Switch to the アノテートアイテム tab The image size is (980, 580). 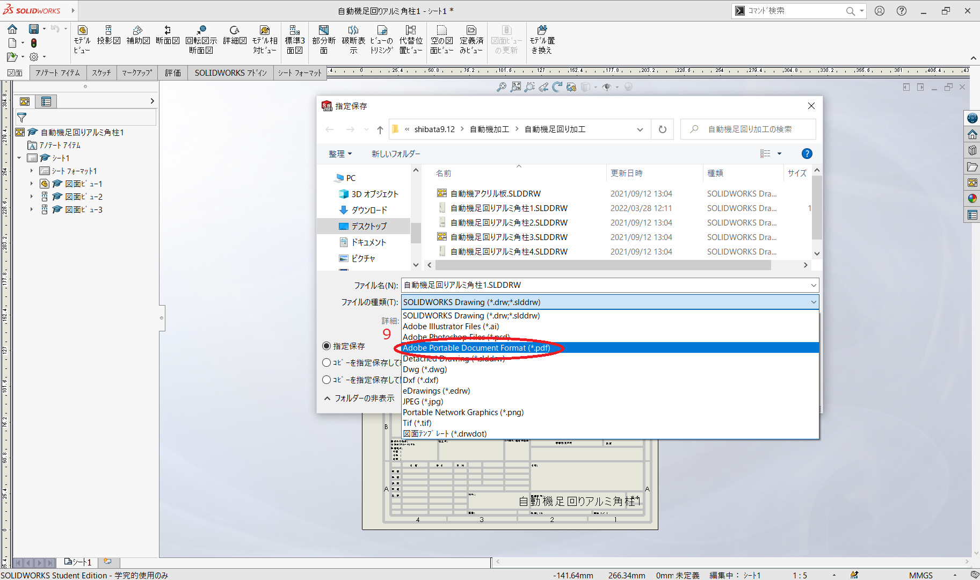coord(57,73)
